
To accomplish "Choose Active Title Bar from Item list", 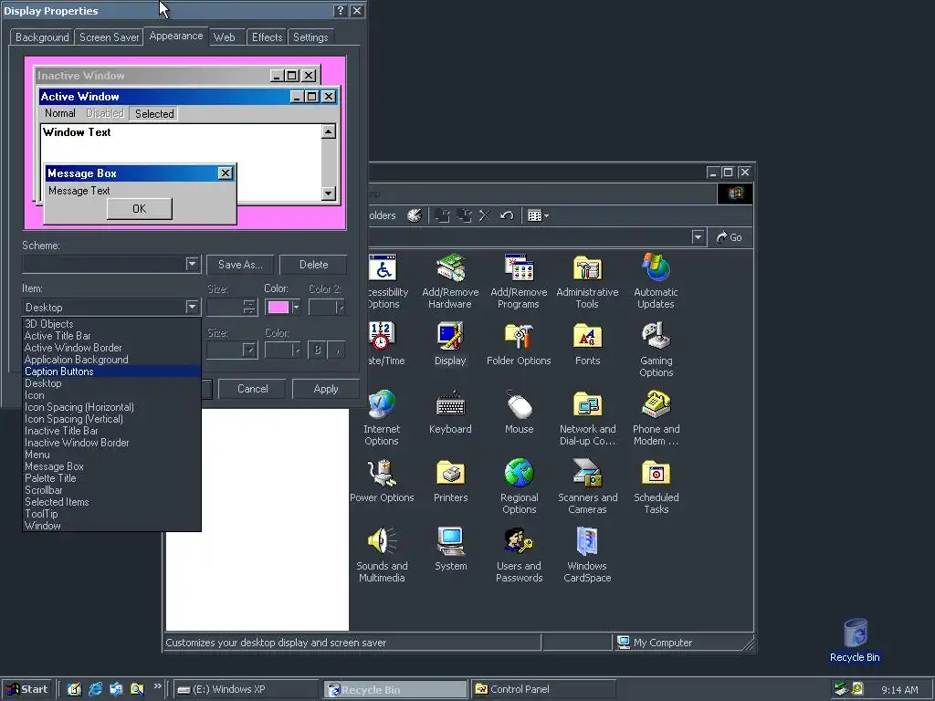I will tap(111, 336).
